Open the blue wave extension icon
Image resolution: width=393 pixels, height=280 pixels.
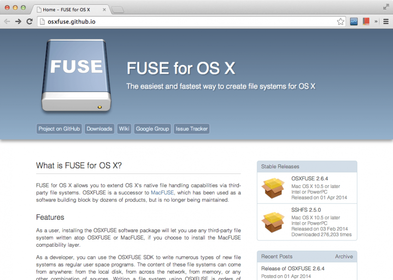coord(354,21)
